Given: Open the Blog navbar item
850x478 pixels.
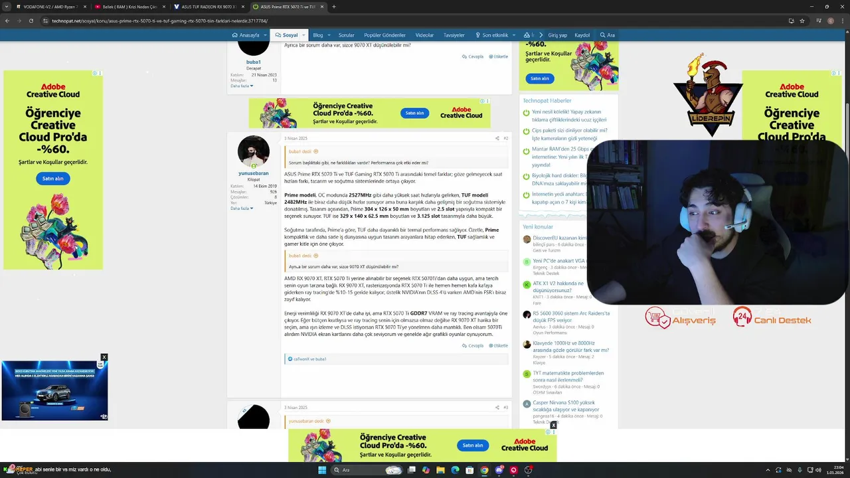Looking at the screenshot, I should pos(318,35).
